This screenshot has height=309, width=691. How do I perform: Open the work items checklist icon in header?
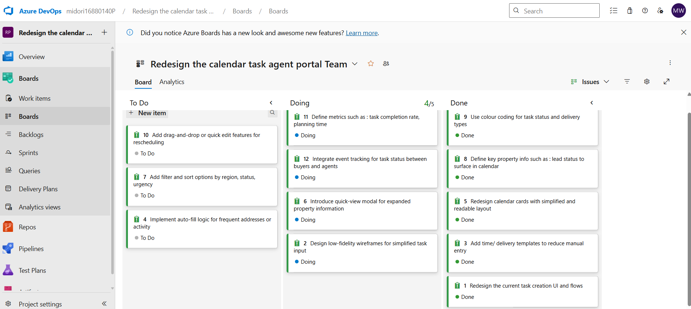[613, 11]
